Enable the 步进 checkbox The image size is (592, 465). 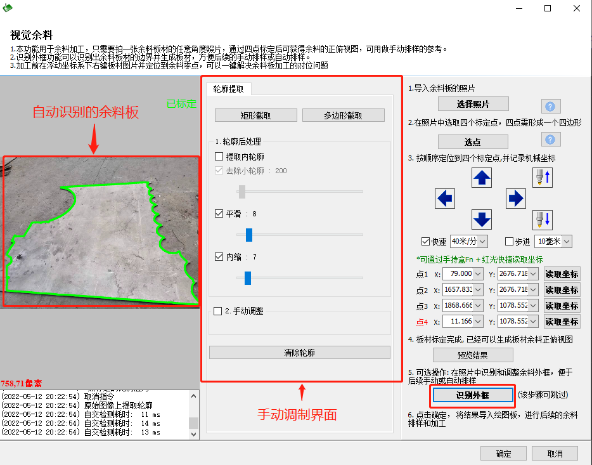(509, 242)
